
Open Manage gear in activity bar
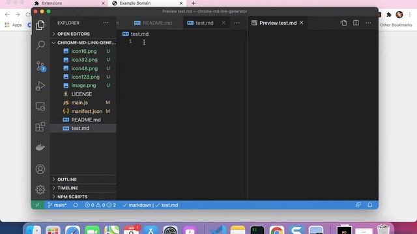point(40,189)
